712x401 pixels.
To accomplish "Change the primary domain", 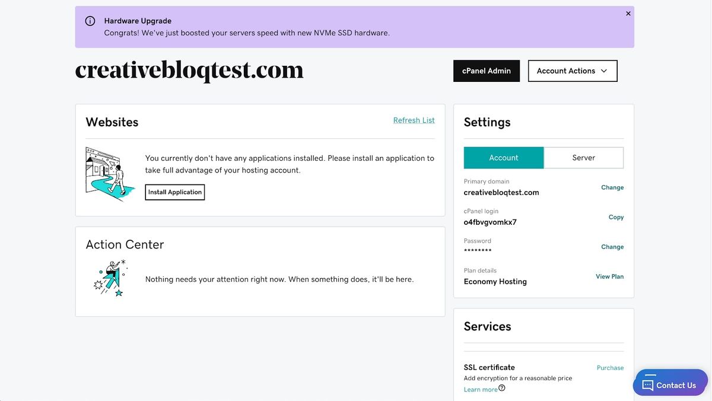I will coord(612,187).
